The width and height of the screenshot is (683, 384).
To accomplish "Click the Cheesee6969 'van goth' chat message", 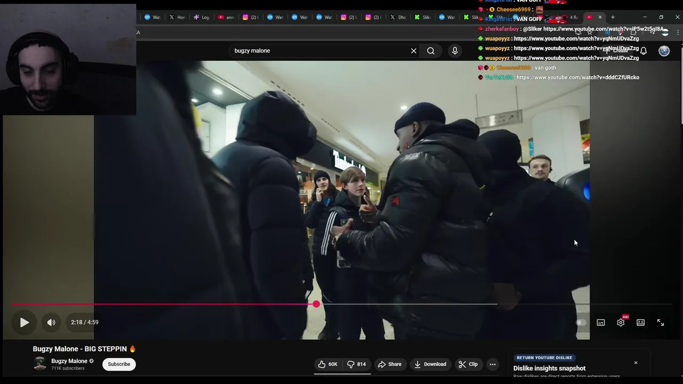I will [518, 68].
